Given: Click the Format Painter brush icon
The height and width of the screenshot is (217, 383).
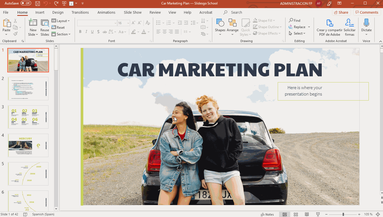Looking at the screenshot, I should [15, 34].
